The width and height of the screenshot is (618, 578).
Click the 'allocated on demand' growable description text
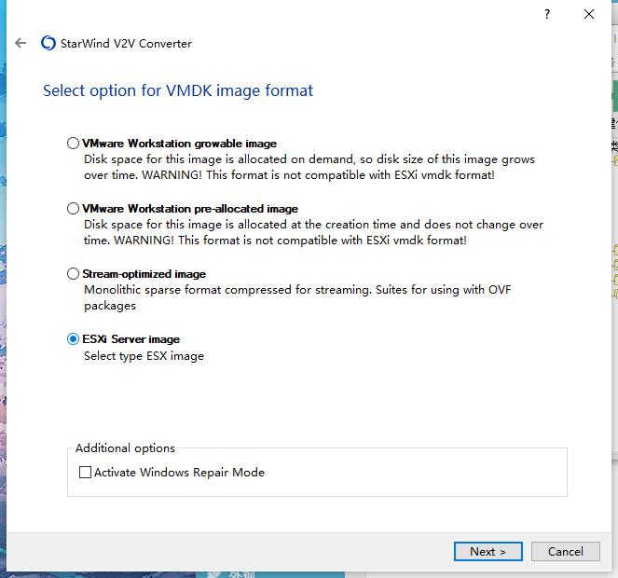309,167
